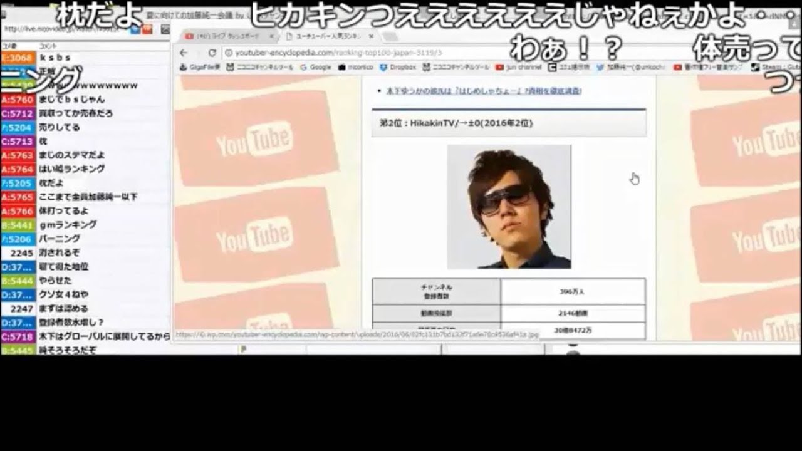Open the jun channel bookmark

click(518, 67)
